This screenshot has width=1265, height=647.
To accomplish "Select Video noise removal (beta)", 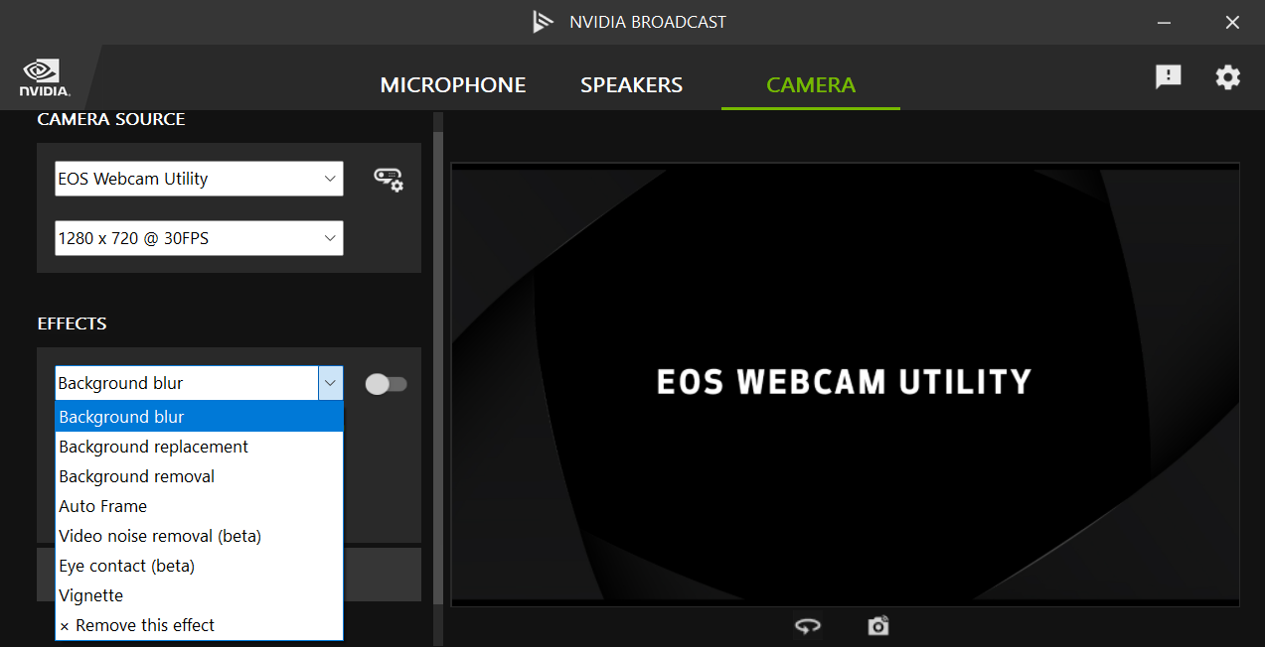I will pyautogui.click(x=199, y=536).
